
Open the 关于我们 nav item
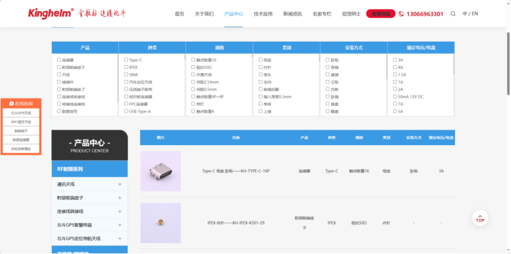[x=204, y=14]
